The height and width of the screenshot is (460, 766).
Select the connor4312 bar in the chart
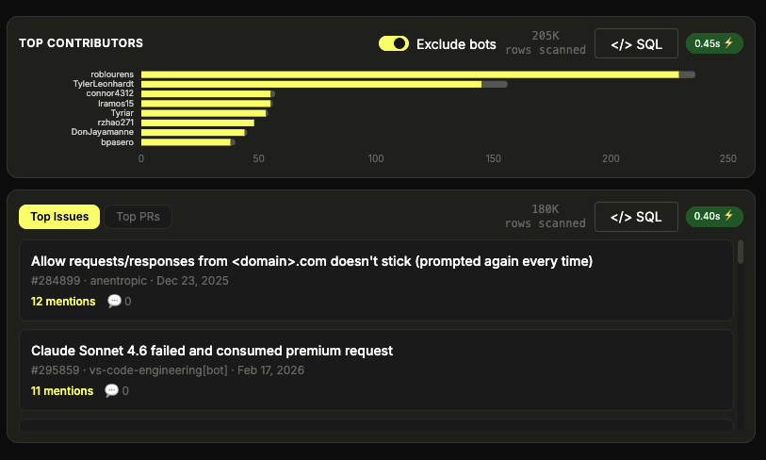tap(205, 94)
